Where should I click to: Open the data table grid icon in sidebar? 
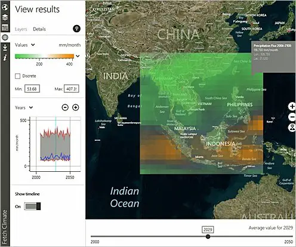(x=5, y=27)
